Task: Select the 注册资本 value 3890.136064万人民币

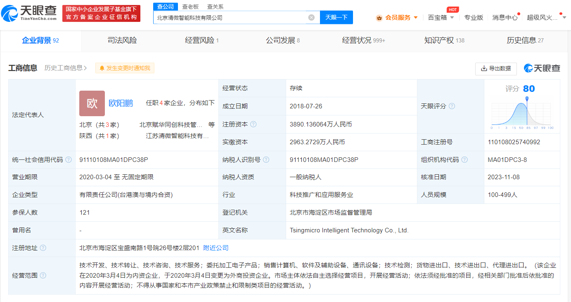Action: tap(321, 124)
